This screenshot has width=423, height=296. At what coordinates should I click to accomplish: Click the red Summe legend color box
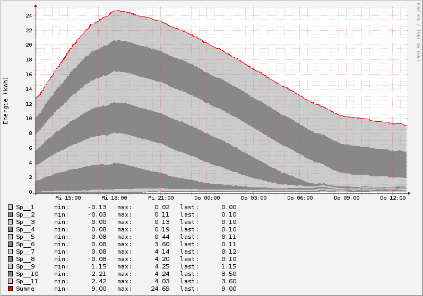coord(10,289)
